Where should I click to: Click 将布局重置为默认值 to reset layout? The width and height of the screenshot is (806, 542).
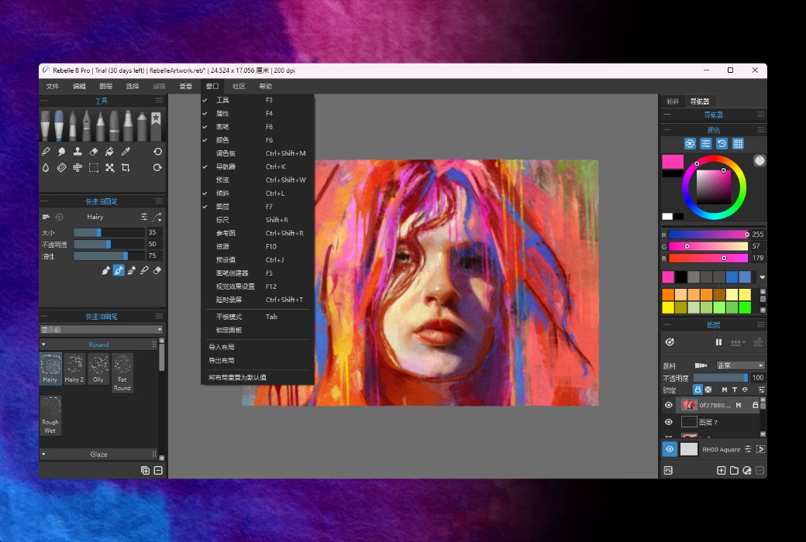[237, 378]
